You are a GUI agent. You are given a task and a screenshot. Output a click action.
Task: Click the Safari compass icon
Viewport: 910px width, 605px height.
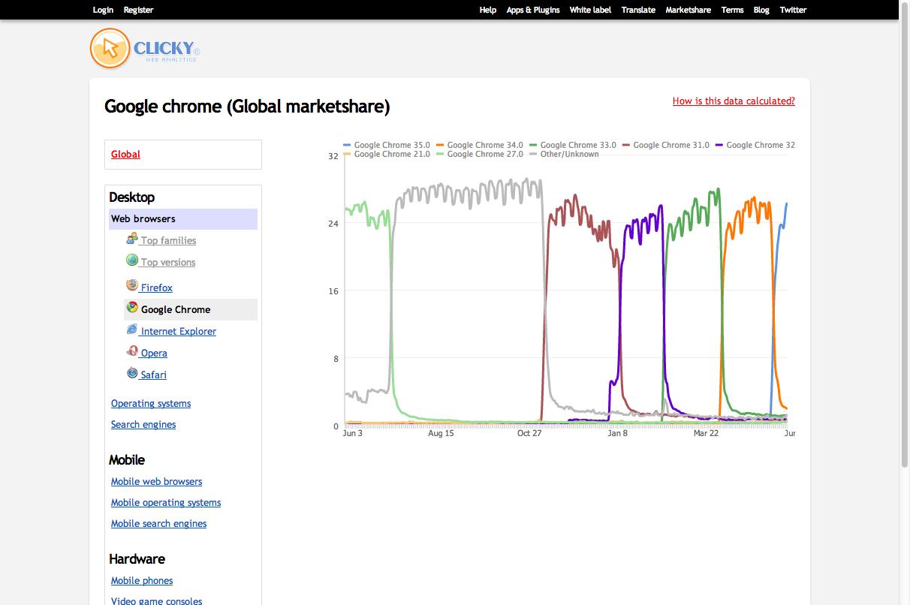pos(132,373)
